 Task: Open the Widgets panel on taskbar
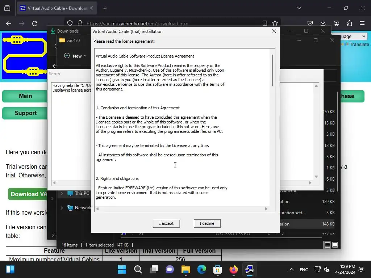10,269
